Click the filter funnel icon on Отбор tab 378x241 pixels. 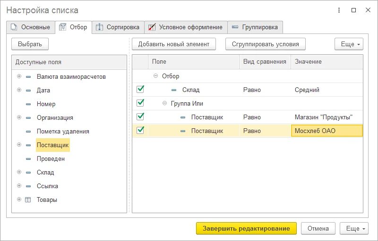[x=62, y=27]
